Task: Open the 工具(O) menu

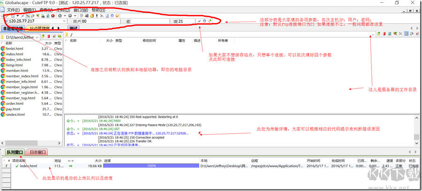Action: tap(63, 10)
